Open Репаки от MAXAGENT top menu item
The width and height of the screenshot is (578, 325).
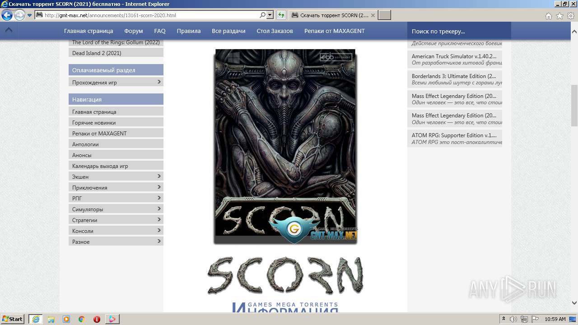(335, 31)
